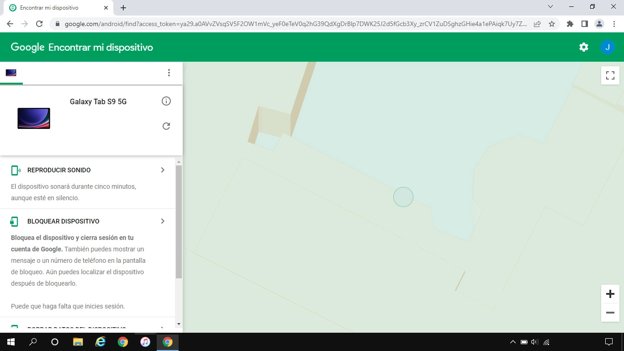
Task: Switch to the Encontrar mi dispositivo browser tab
Action: (55, 7)
